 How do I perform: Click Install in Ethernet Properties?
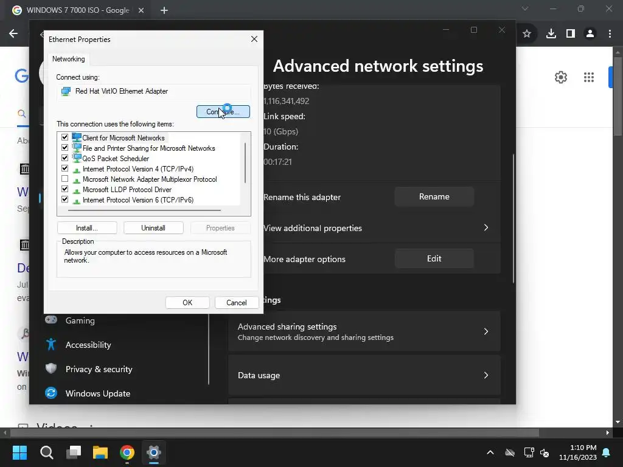pyautogui.click(x=87, y=228)
